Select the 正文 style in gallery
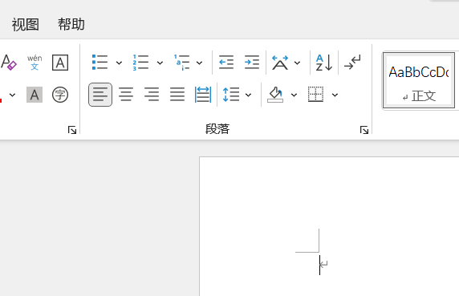459x296 pixels. coord(419,80)
